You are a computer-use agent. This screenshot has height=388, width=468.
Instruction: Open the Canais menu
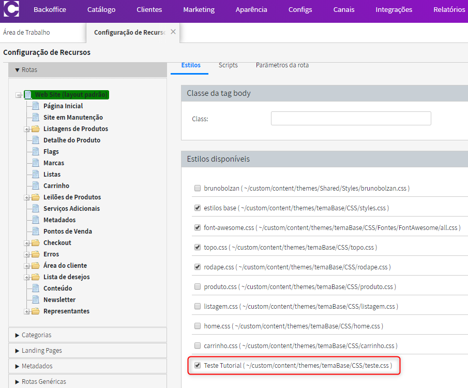click(344, 9)
